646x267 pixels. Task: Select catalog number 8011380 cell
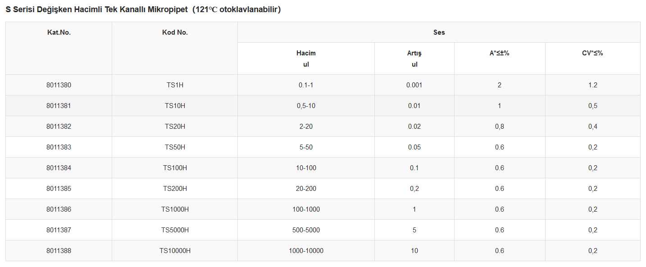[x=59, y=85]
